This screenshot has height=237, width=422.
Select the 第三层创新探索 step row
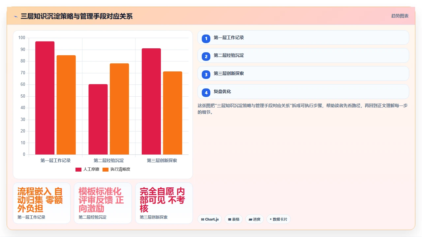303,74
